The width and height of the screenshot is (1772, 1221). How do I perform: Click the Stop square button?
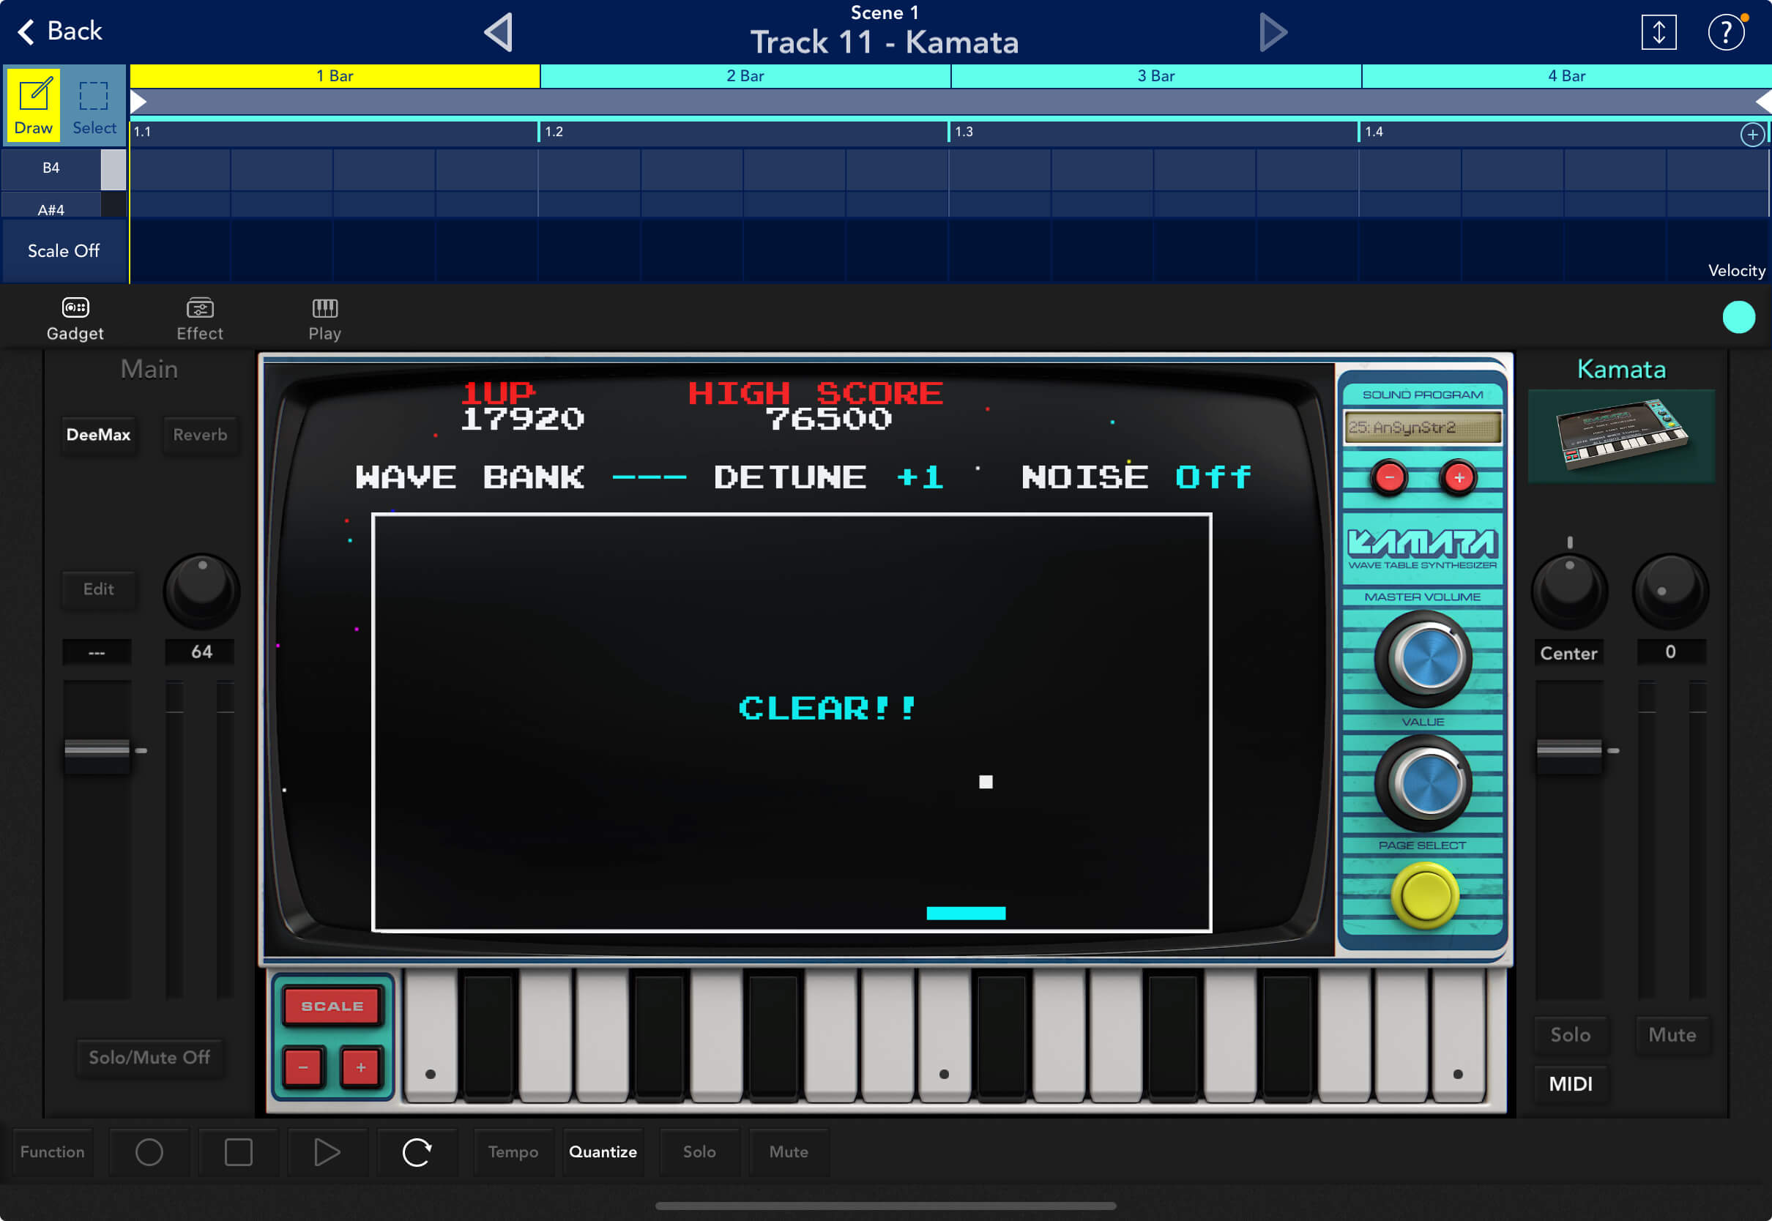(238, 1152)
